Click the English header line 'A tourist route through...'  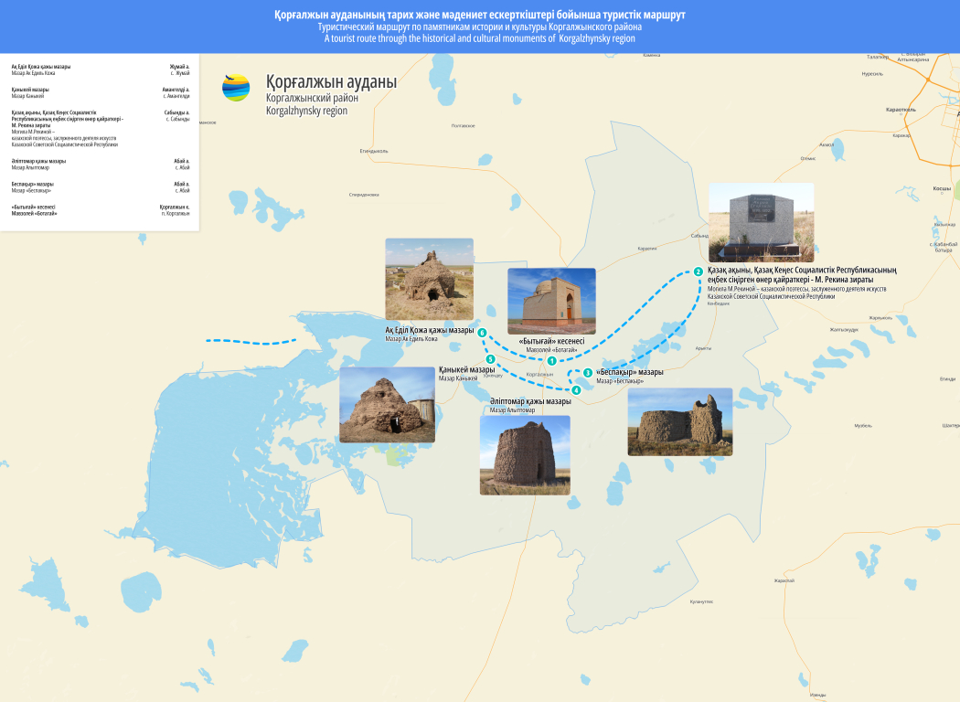click(x=480, y=38)
